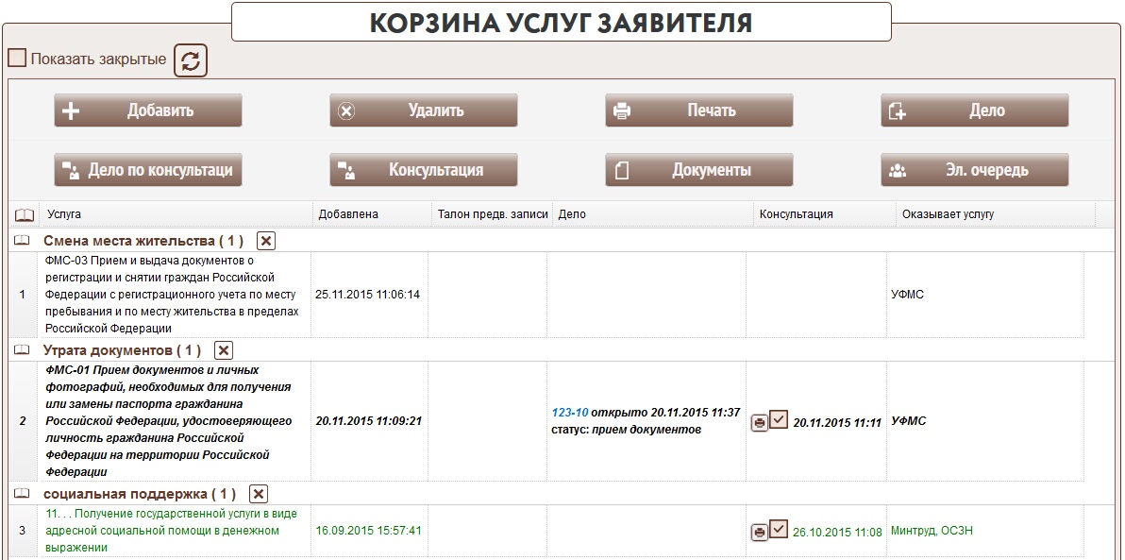Click Дело по консультации button
Viewport: 1125px width, 560px height.
pos(148,171)
